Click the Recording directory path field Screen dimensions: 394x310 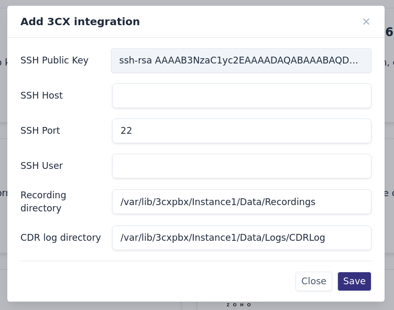(x=242, y=202)
